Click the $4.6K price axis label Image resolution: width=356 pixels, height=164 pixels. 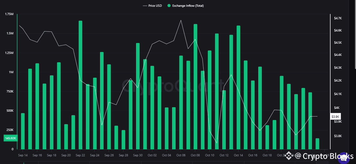(x=338, y=30)
